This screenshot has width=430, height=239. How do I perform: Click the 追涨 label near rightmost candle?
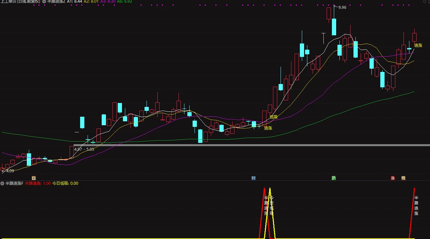tap(418, 45)
